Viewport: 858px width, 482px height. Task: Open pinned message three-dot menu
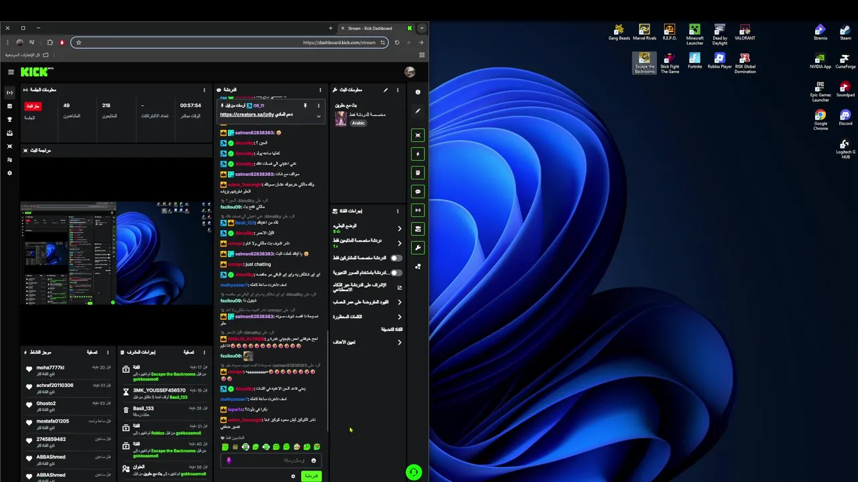pyautogui.click(x=318, y=106)
